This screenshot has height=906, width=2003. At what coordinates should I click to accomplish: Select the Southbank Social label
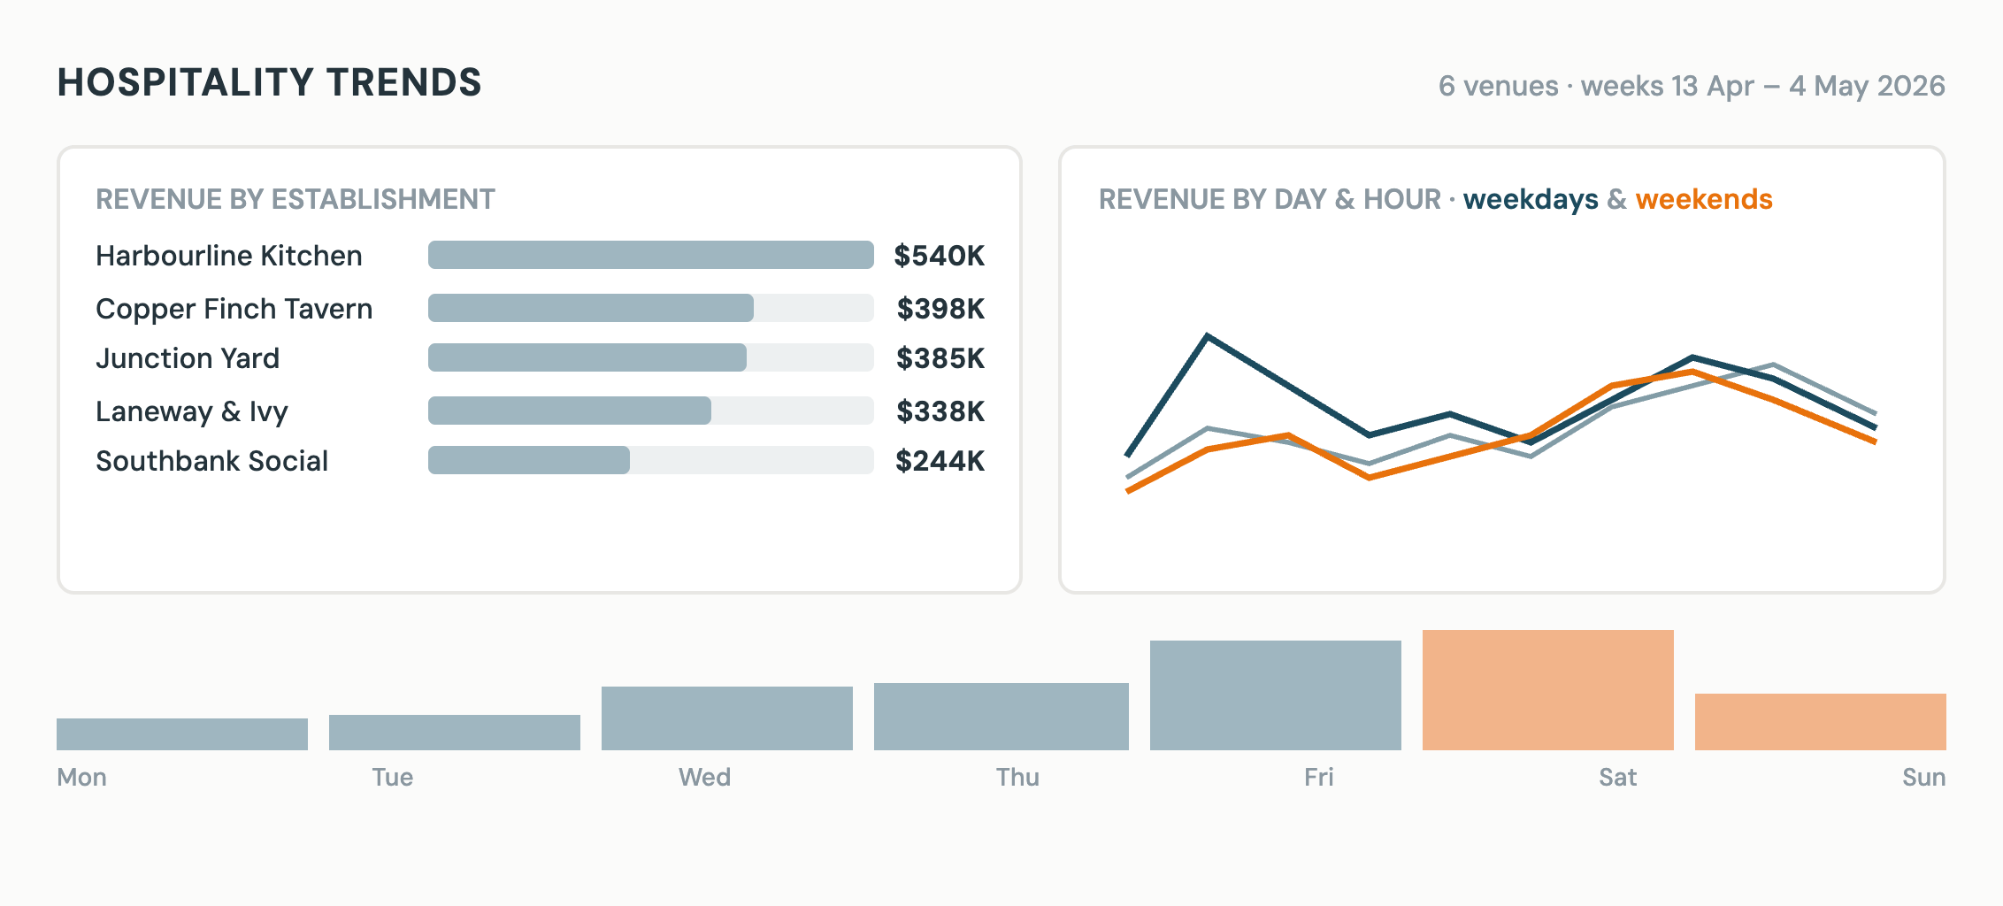212,461
